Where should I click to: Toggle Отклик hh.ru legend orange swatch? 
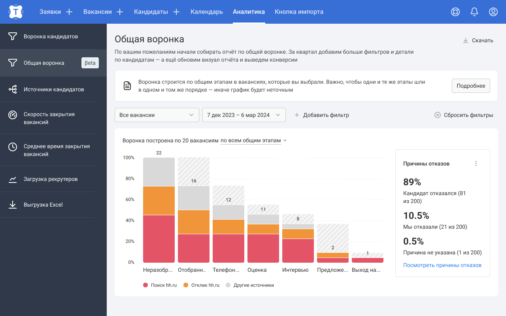(186, 285)
